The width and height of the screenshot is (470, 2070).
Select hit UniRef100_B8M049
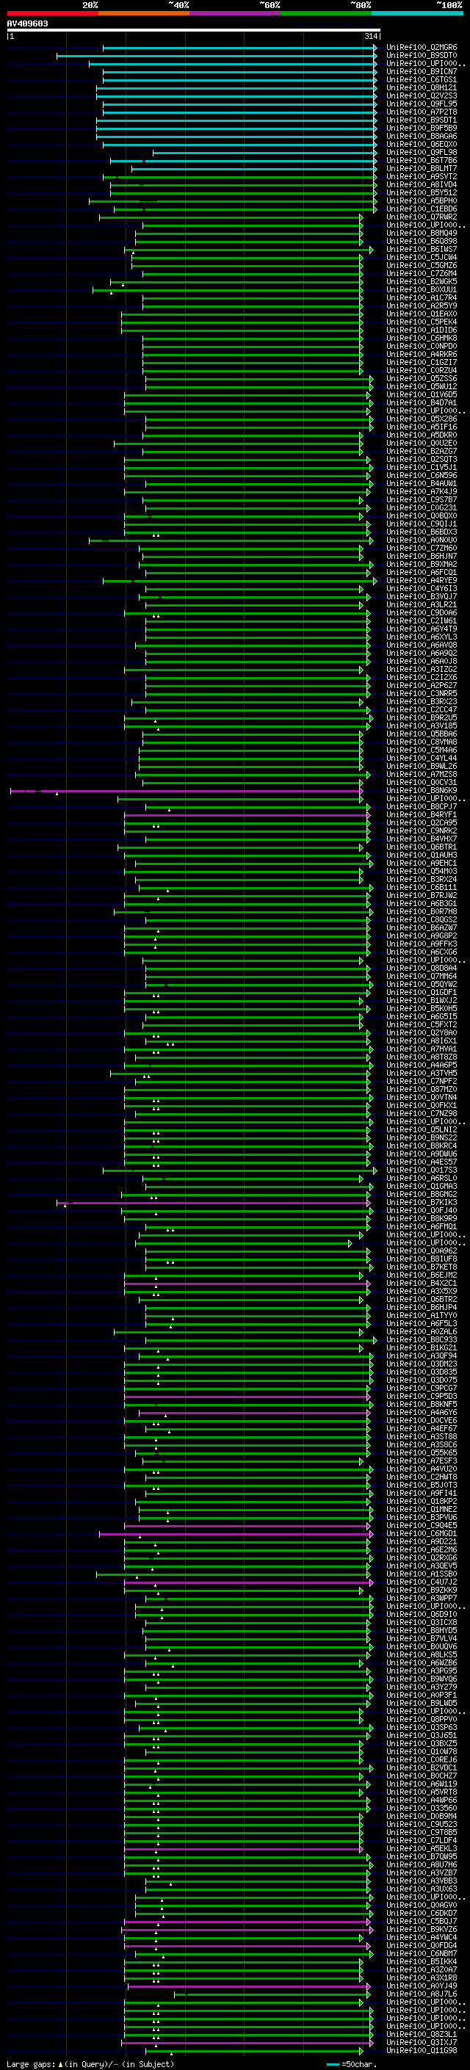422,233
